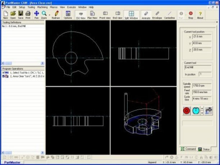
Task: Click the Area Clear operation icon
Action: point(7,76)
